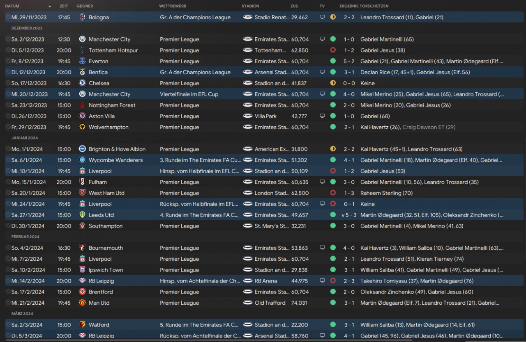
Task: Click the 5 - 2 result against Everton
Action: pos(349,61)
